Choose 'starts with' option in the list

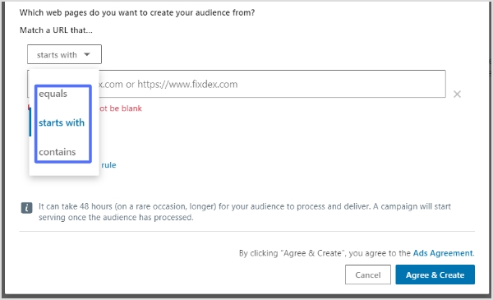(62, 122)
